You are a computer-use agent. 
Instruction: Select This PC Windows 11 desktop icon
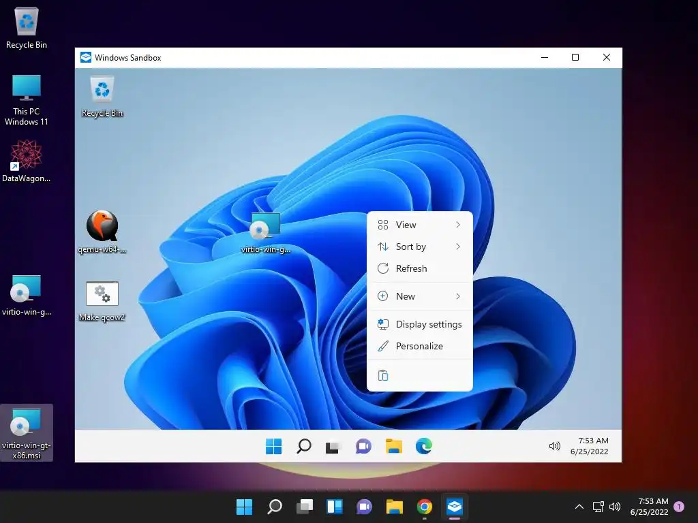(x=27, y=100)
